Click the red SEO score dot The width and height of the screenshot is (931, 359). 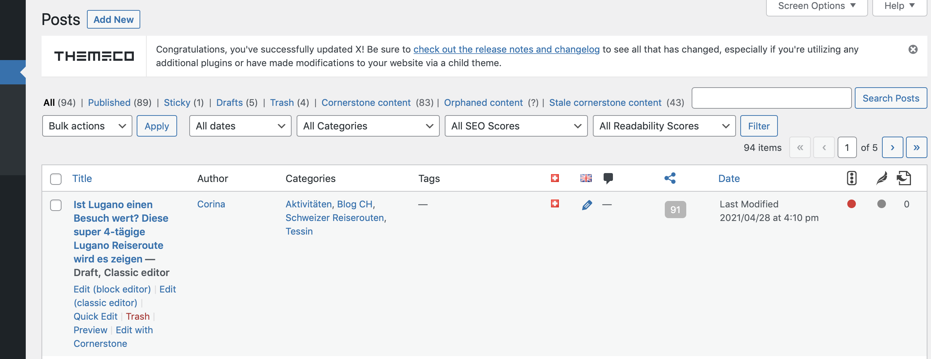pos(851,204)
